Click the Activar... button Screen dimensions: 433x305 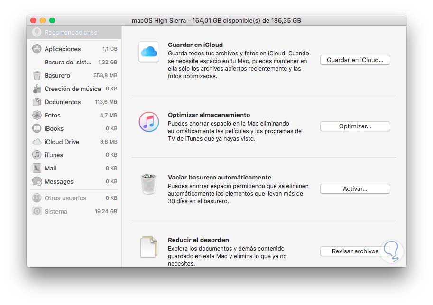click(x=355, y=188)
